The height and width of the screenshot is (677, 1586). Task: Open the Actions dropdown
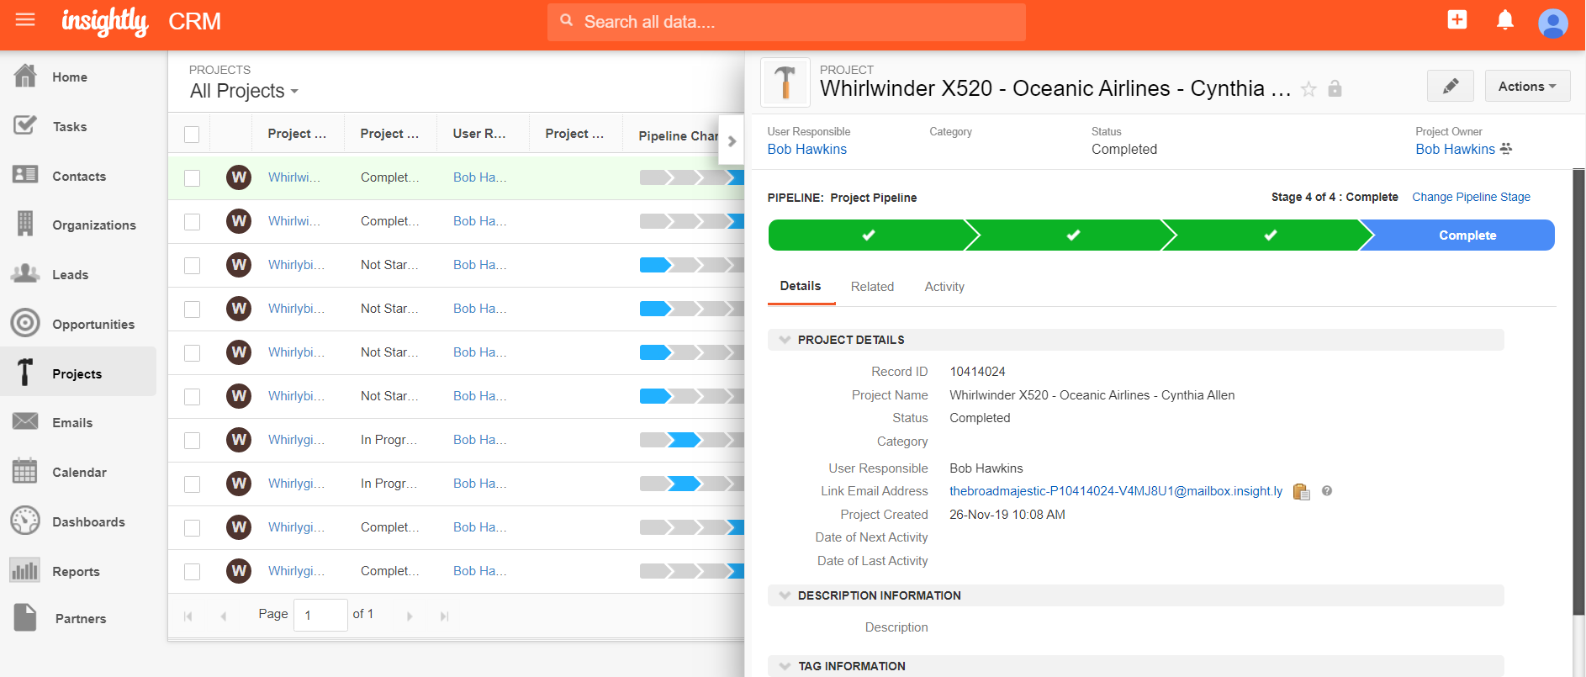pos(1526,87)
